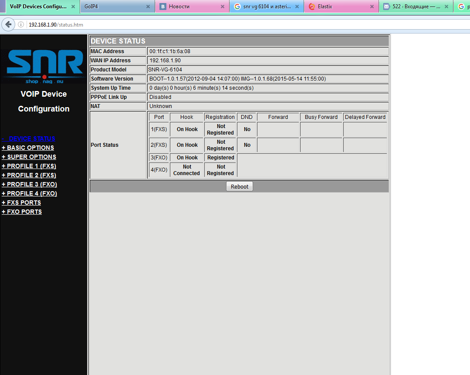Expand the BASIC OPTIONS menu
Screen dimensions: 470x375
coord(28,148)
